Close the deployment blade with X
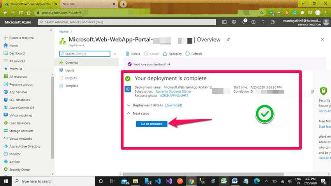Image resolution: width=331 pixels, height=186 pixels. [322, 39]
